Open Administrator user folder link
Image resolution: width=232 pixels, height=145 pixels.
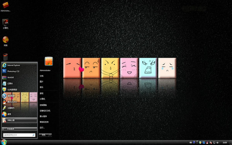click(45, 70)
